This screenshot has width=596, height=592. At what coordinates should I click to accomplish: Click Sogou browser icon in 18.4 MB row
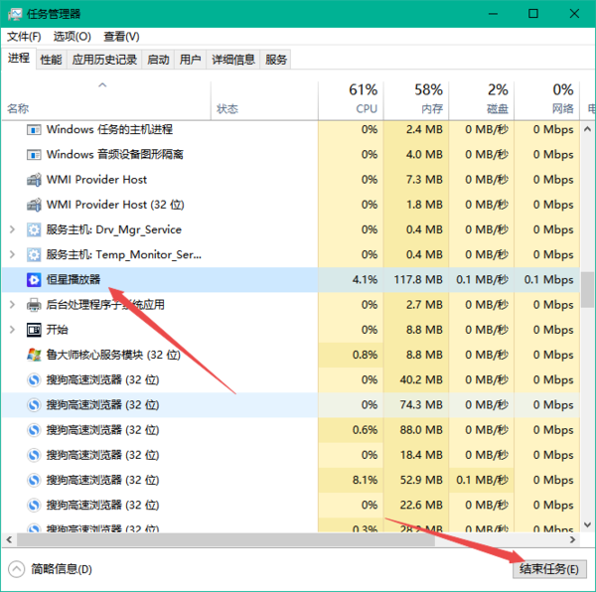click(x=34, y=455)
